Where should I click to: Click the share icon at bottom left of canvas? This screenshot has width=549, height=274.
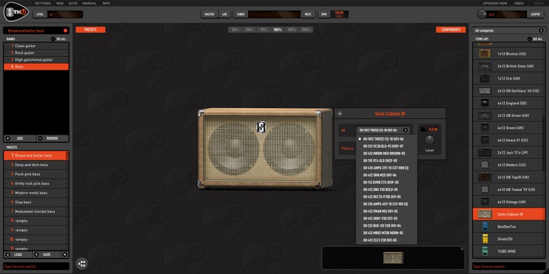pos(82,264)
